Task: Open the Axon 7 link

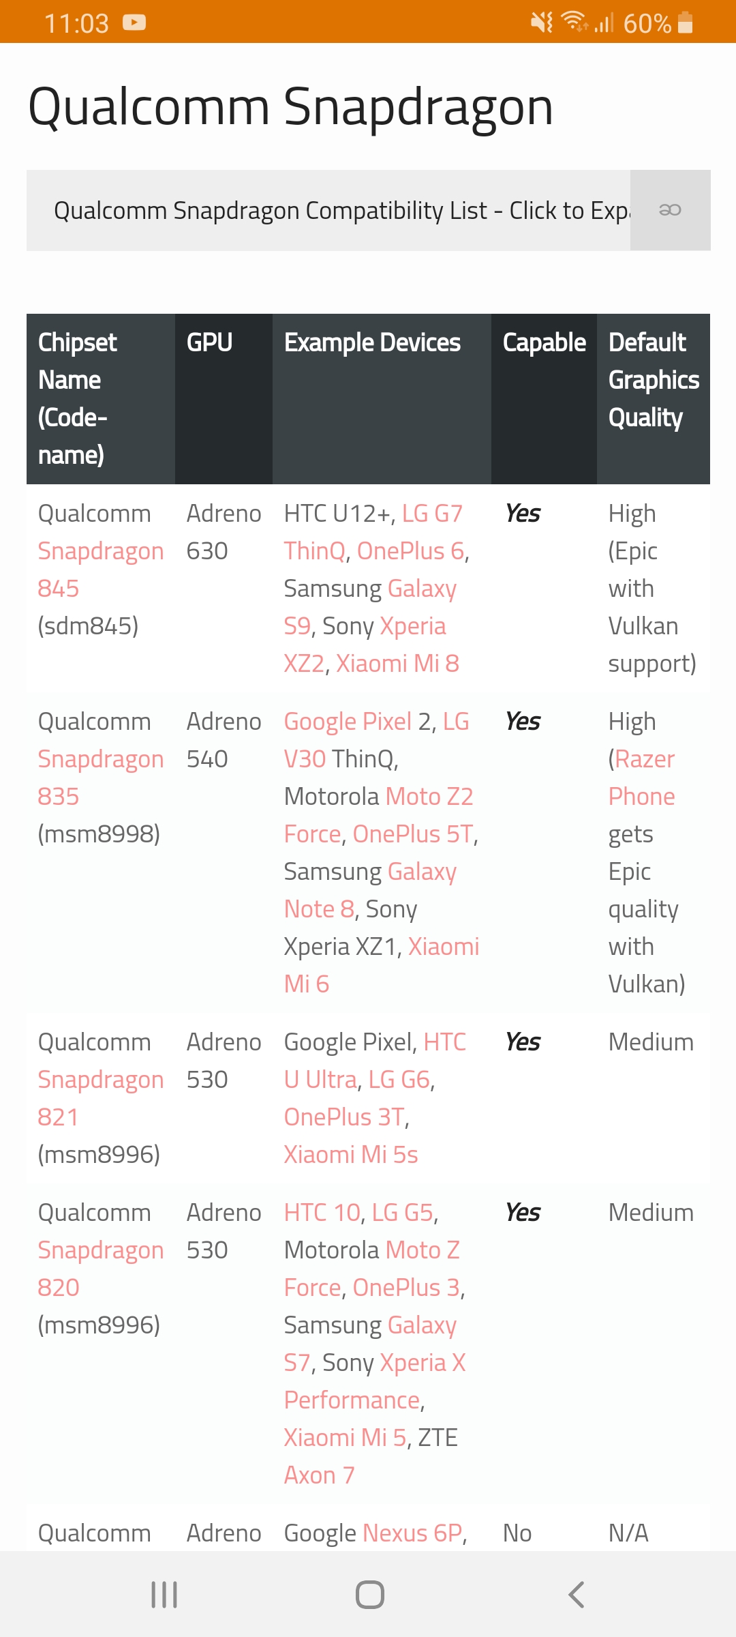Action: [320, 1475]
